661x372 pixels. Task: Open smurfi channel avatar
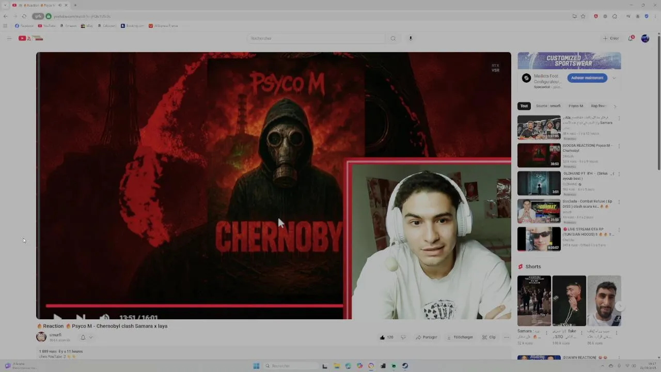pyautogui.click(x=41, y=337)
